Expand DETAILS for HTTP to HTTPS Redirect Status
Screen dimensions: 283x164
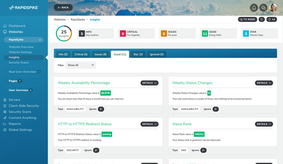[x=150, y=124]
